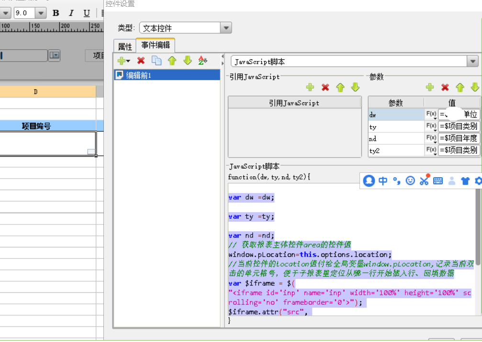Select the 编辑前1 event item
The height and width of the screenshot is (342, 482).
(167, 75)
